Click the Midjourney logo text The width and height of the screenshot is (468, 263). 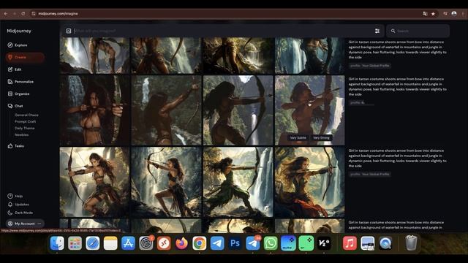(x=19, y=31)
